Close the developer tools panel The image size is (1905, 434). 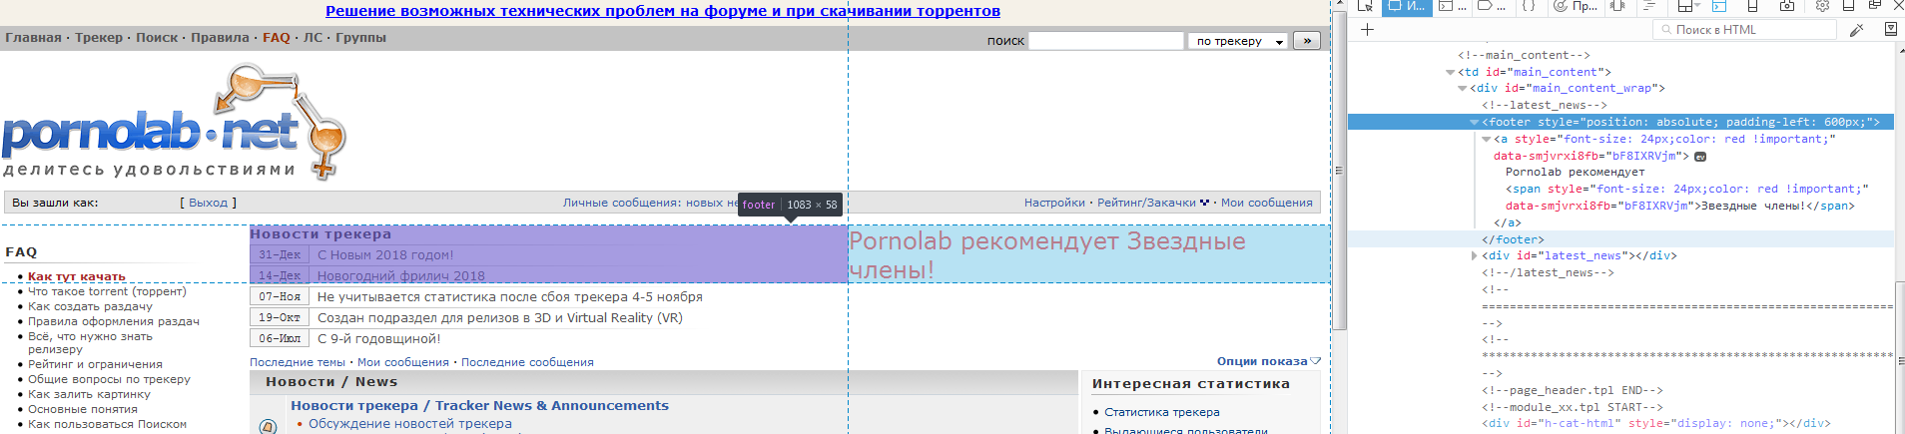pyautogui.click(x=1897, y=6)
